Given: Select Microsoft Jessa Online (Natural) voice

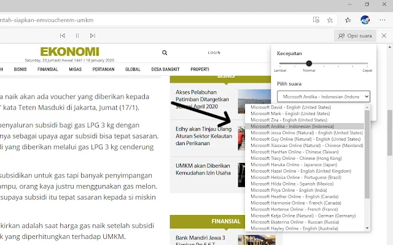Looking at the screenshot, I should [x=305, y=133].
